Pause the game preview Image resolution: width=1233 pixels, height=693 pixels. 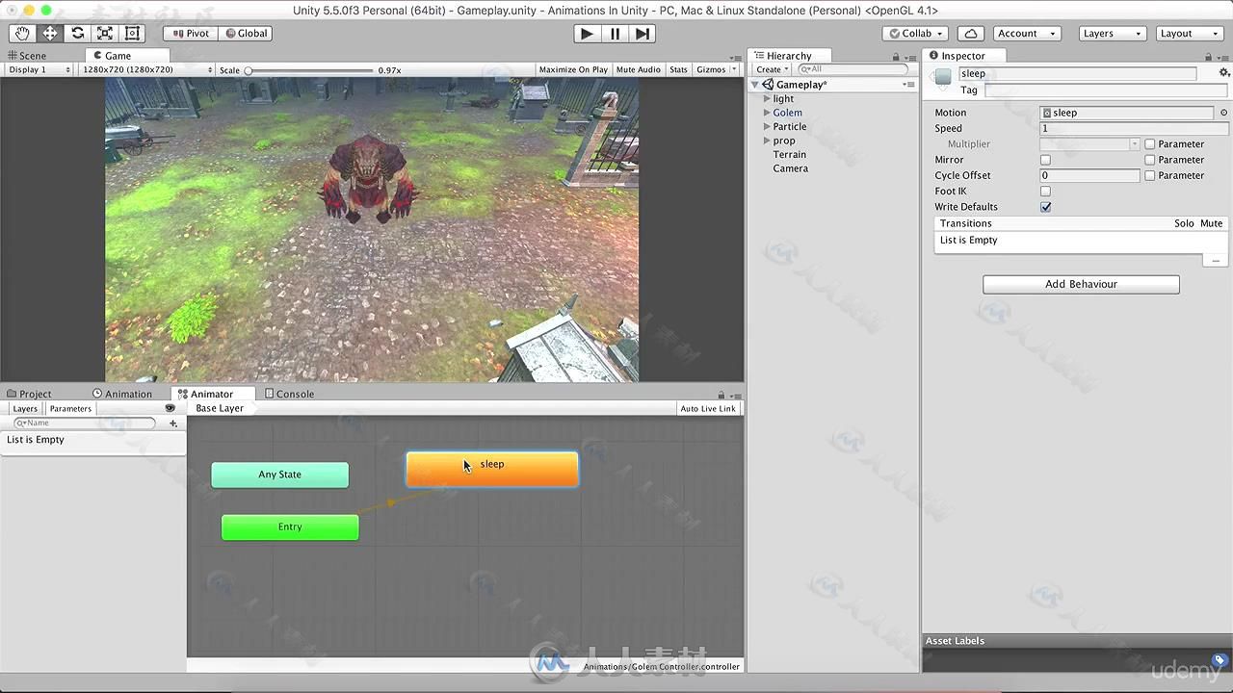(x=615, y=33)
